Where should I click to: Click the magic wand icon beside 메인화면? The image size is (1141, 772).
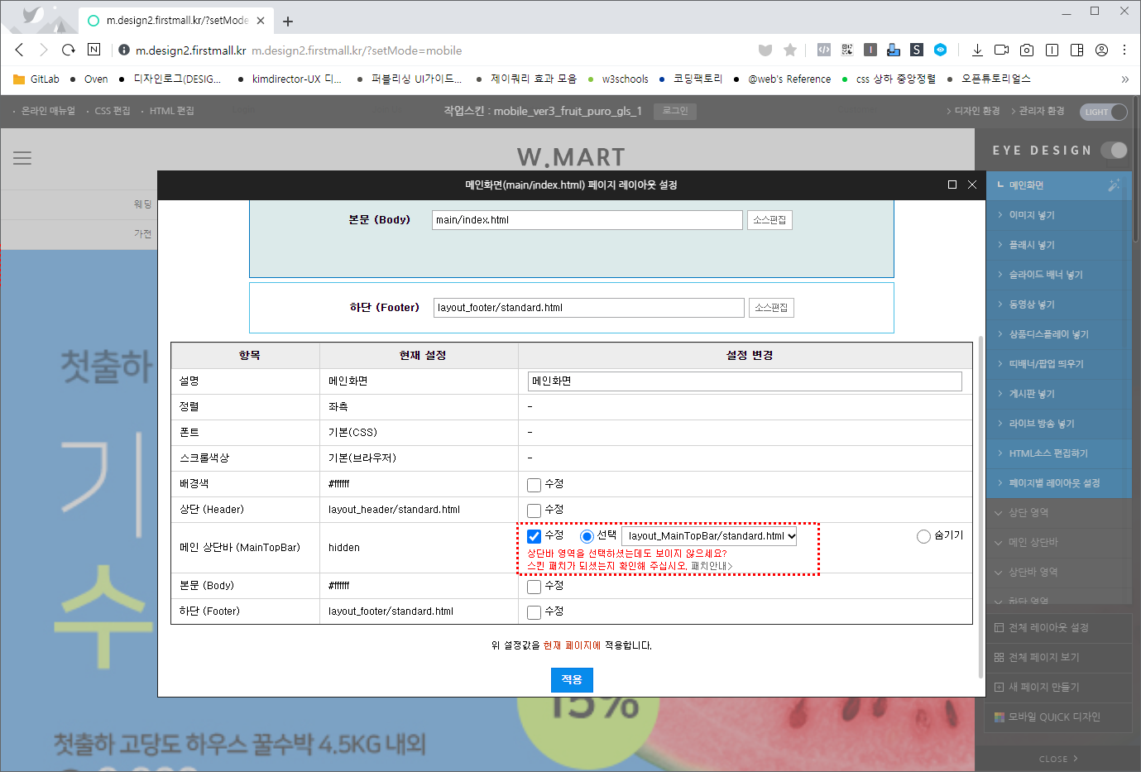tap(1114, 185)
